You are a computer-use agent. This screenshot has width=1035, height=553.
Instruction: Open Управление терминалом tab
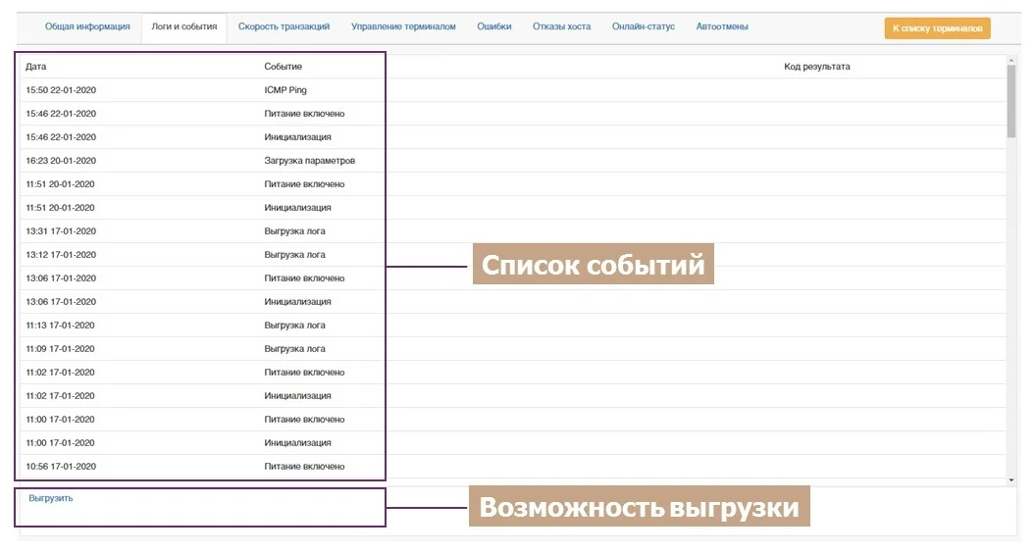coord(403,27)
